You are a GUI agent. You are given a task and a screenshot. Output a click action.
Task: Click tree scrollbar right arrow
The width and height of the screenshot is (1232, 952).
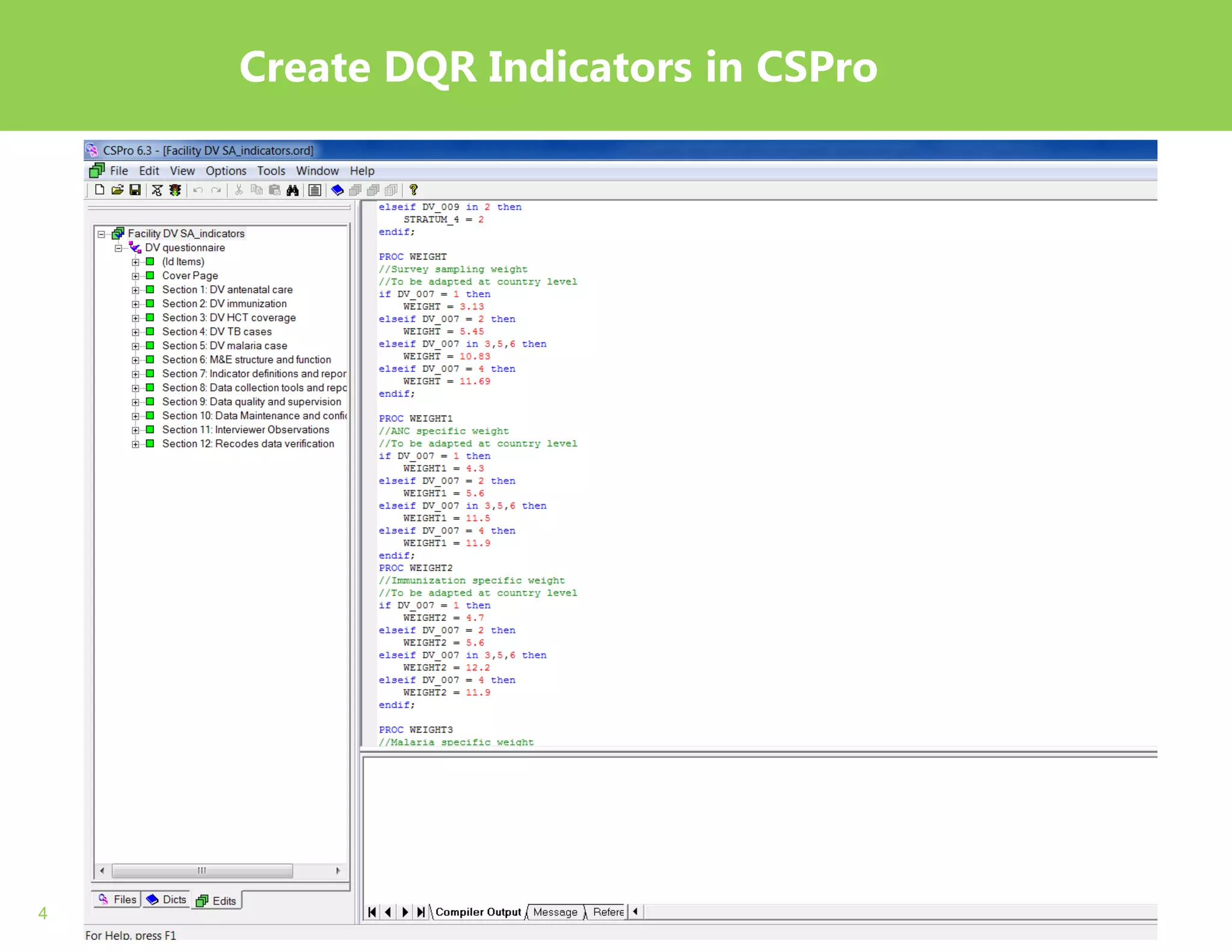point(338,870)
